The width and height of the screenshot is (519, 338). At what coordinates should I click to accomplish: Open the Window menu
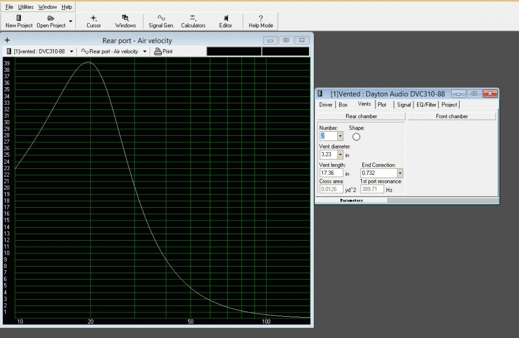pos(47,7)
